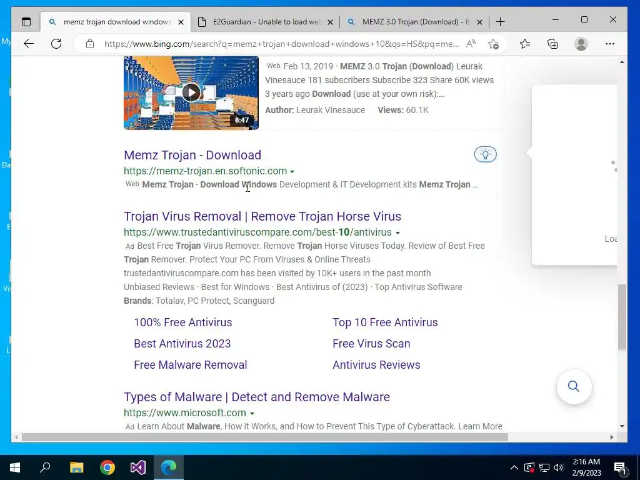640x480 pixels.
Task: Open Free Malware Removal sublink
Action: click(190, 364)
